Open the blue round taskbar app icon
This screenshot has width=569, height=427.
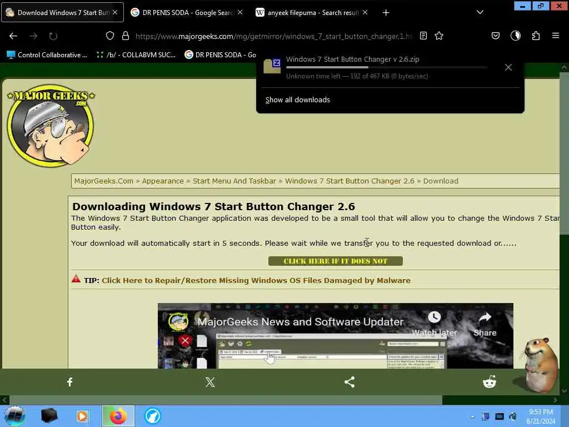click(x=153, y=416)
